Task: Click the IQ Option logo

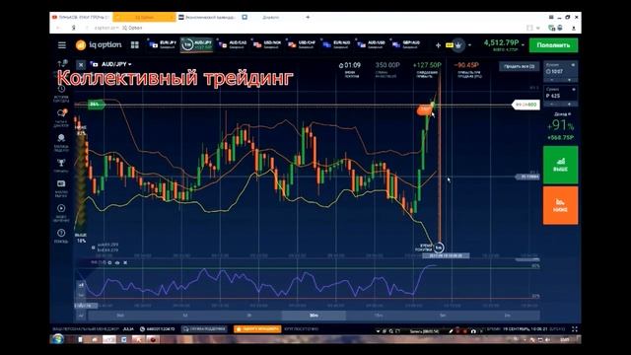Action: click(99, 45)
